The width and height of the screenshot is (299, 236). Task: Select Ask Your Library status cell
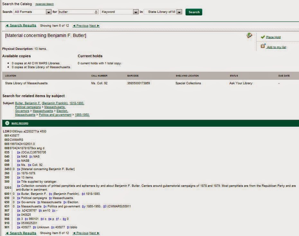coord(241,83)
